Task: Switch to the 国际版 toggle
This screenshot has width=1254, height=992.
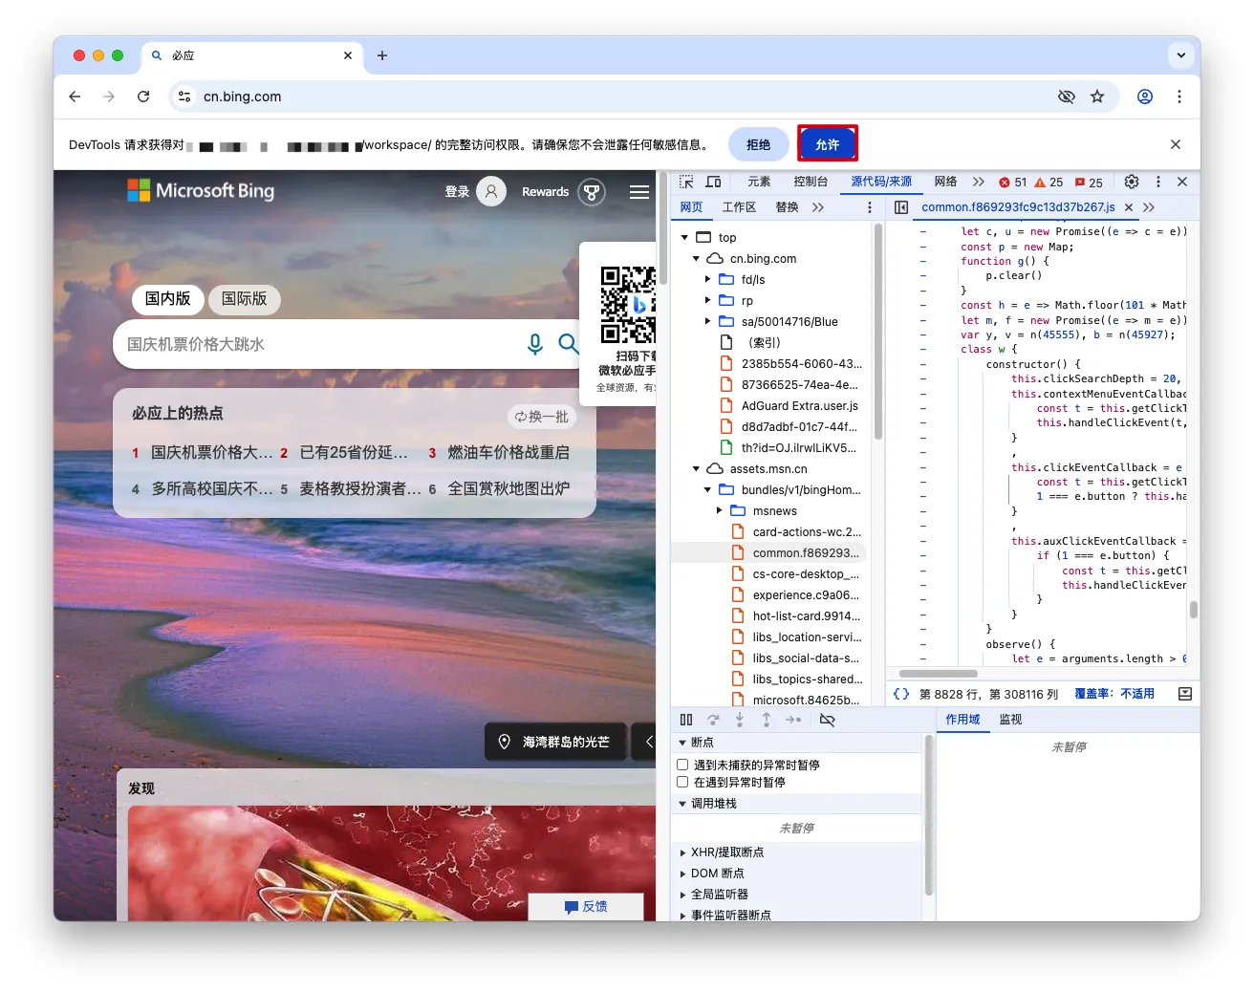Action: [x=244, y=299]
